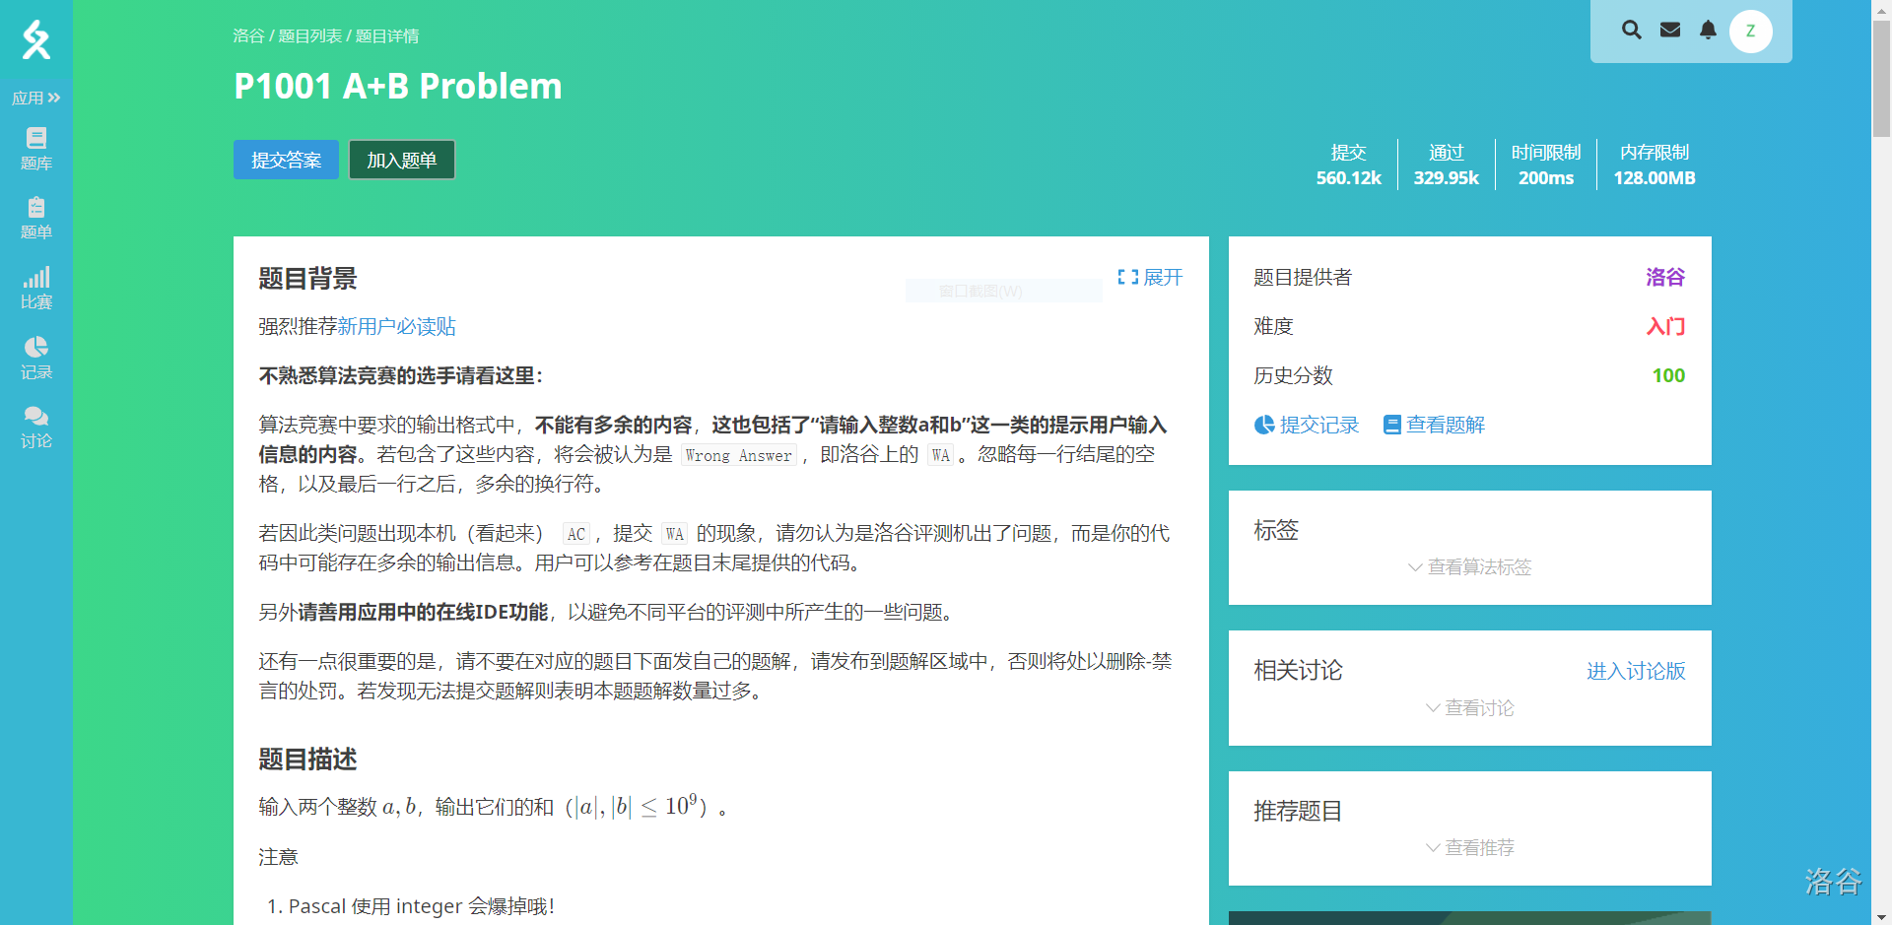Open the 题库 problem library
This screenshot has height=925, width=1892.
[36, 149]
